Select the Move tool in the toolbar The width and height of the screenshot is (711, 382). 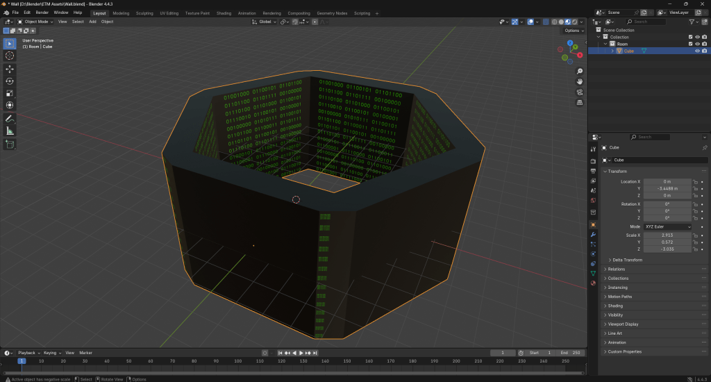click(x=10, y=69)
